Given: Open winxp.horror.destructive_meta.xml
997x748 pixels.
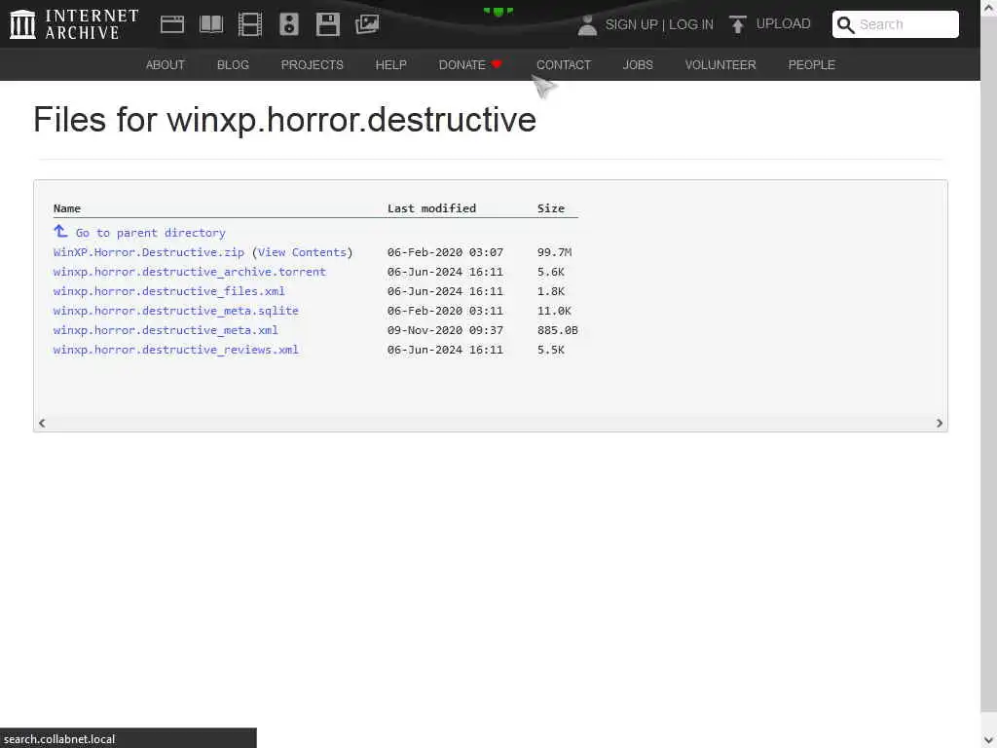Looking at the screenshot, I should (x=166, y=330).
